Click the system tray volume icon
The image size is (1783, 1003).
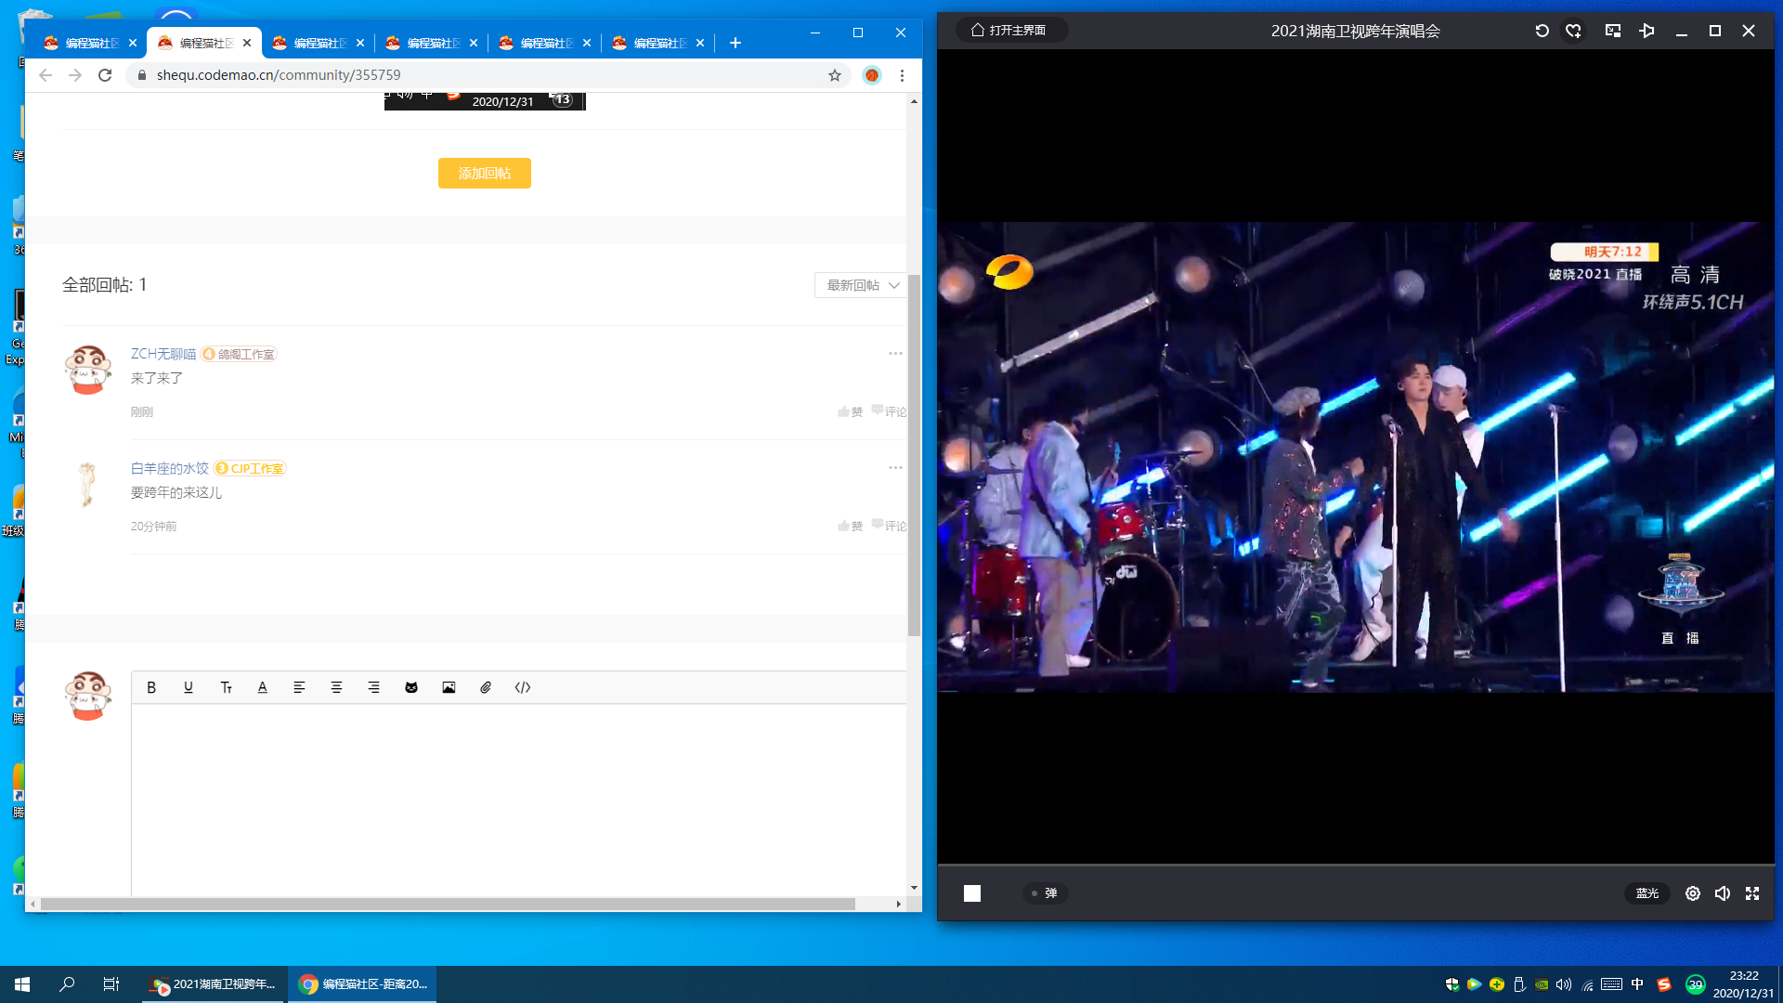click(x=1564, y=984)
